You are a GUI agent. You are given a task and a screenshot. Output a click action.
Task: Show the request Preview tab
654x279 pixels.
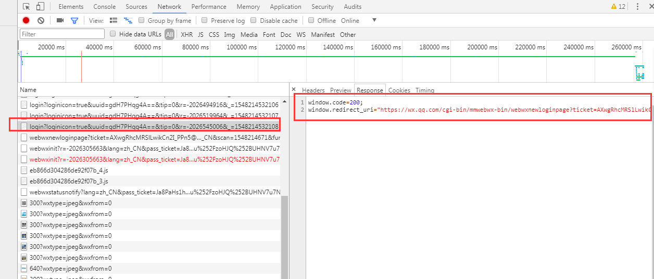(341, 90)
